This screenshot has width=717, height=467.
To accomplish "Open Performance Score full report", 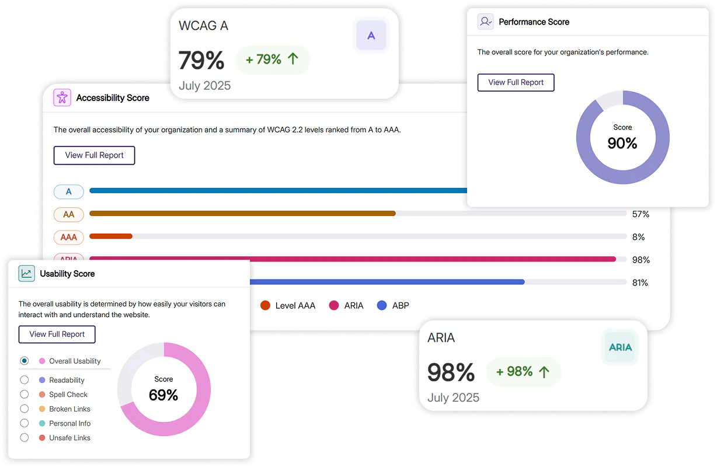I will point(516,82).
